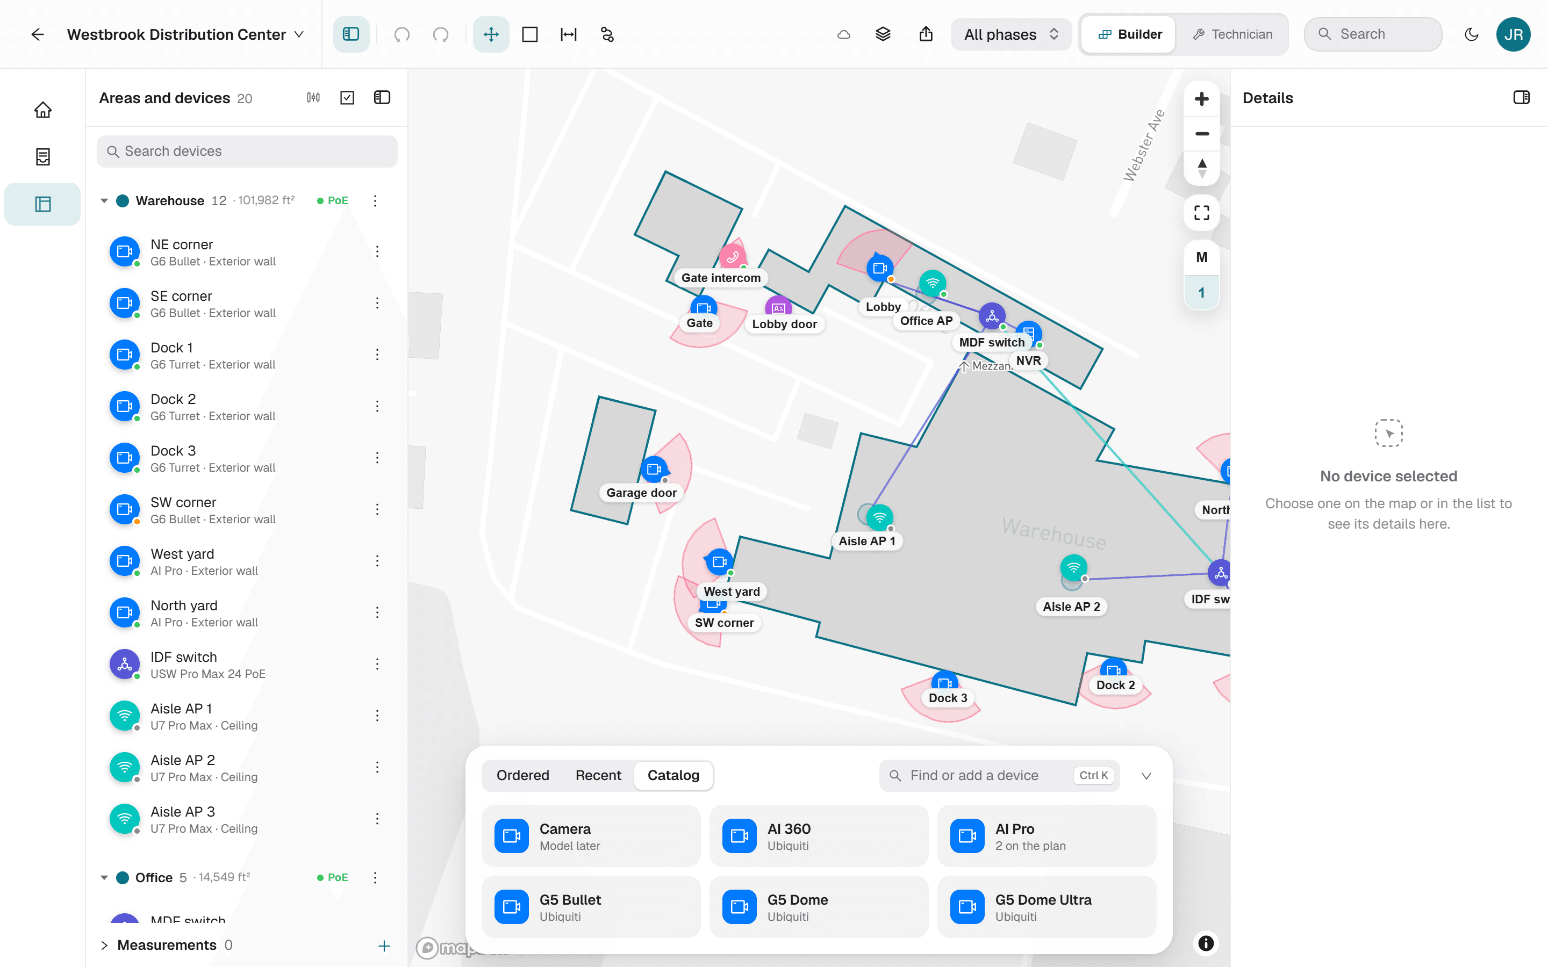Switch to Builder mode

[x=1129, y=34]
